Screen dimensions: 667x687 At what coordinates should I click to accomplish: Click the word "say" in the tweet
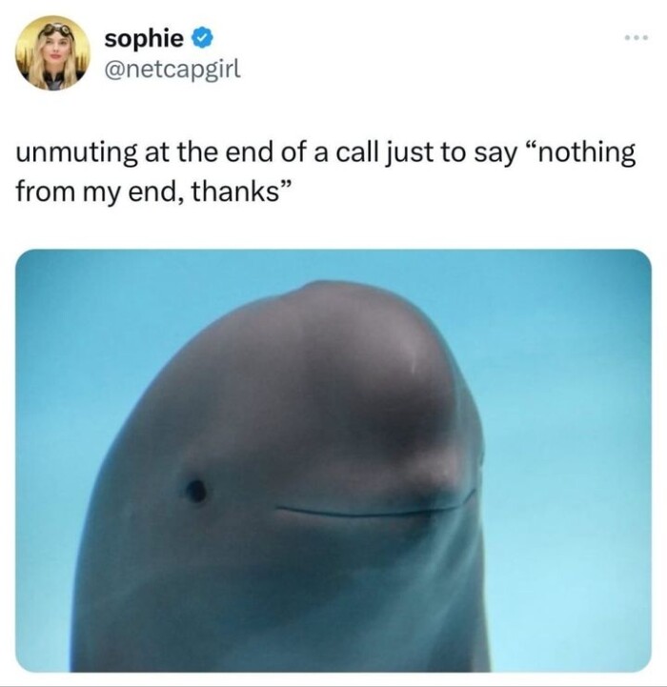click(x=497, y=155)
